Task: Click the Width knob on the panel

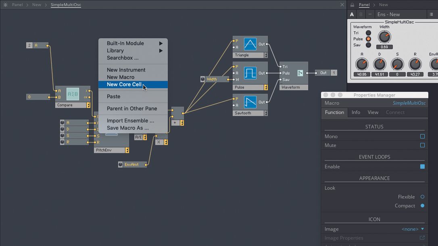Action: click(384, 36)
